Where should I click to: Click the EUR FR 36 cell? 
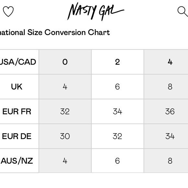(166, 112)
